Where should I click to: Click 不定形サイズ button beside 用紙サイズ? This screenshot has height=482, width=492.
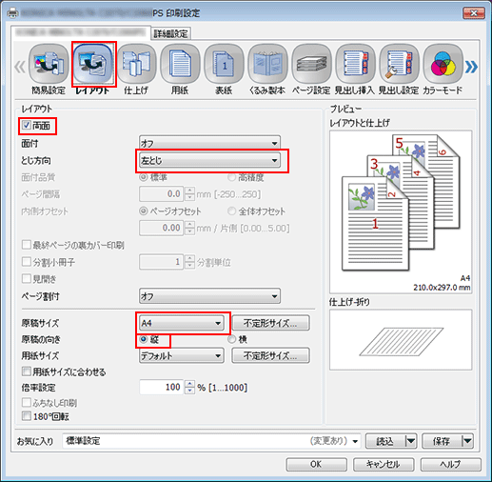point(270,355)
